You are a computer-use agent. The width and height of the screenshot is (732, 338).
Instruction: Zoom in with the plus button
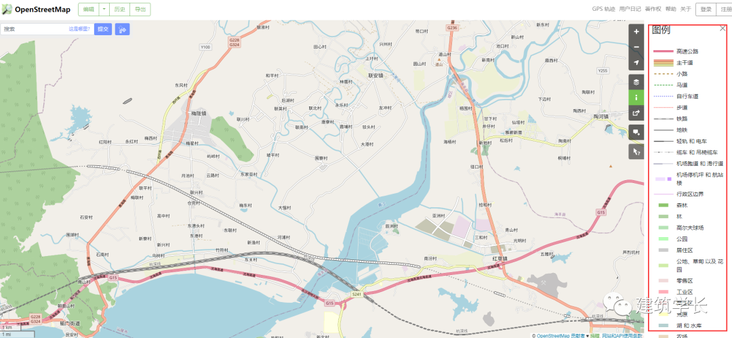coord(636,32)
